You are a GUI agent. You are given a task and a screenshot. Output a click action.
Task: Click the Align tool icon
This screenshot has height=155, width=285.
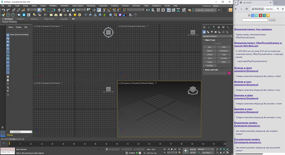tap(153, 10)
